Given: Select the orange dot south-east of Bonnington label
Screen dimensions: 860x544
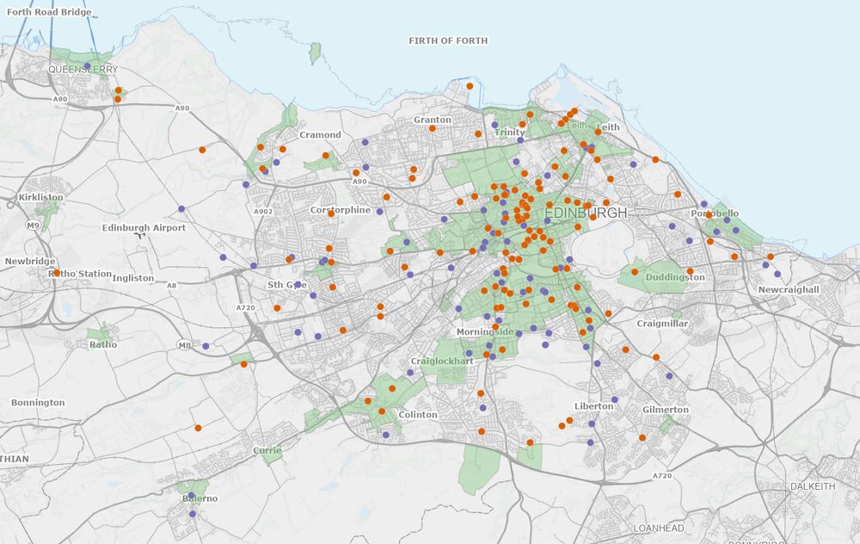Looking at the screenshot, I should (x=198, y=428).
